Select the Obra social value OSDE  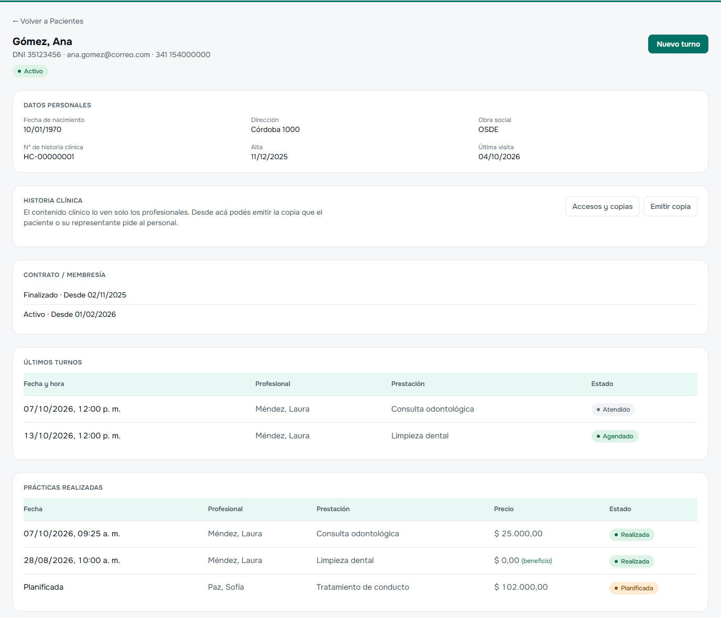pos(488,129)
